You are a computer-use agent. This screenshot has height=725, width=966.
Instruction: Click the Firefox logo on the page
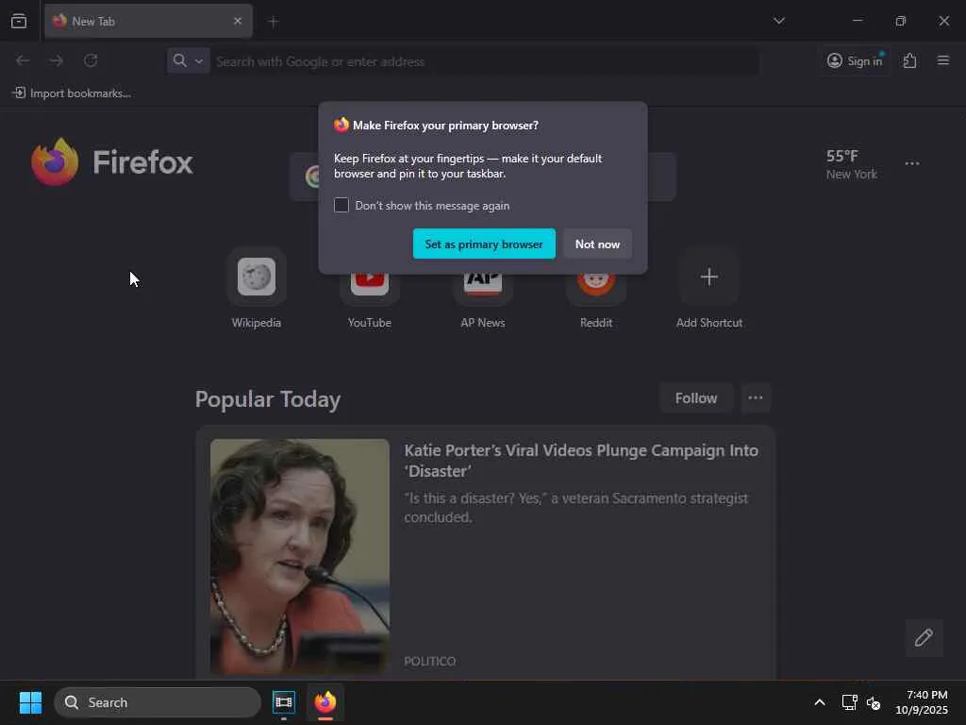coord(111,162)
